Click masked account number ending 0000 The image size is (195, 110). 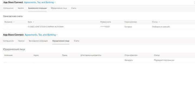tap(105, 27)
